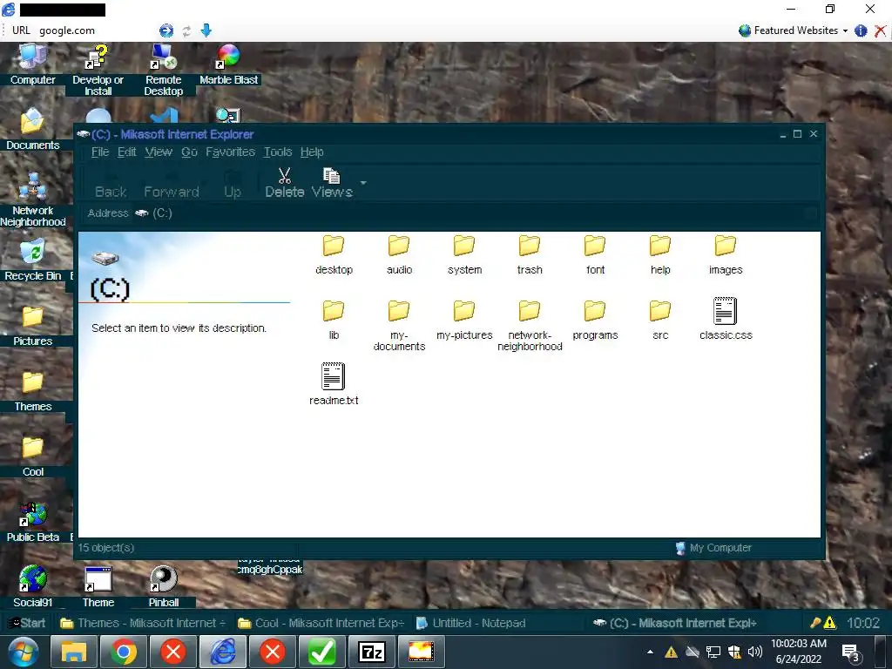Open Chrome from Windows taskbar
Viewport: 892px width, 669px height.
pos(124,652)
